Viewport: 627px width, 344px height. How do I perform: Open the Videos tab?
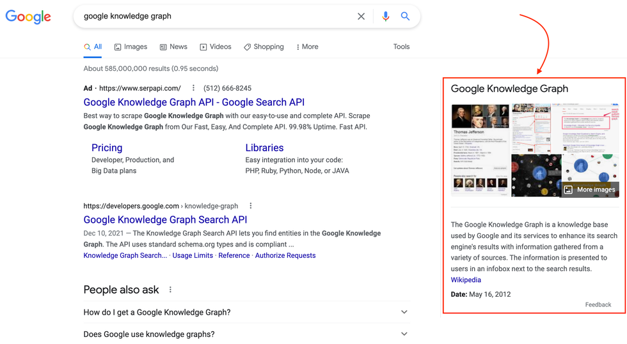pos(215,47)
